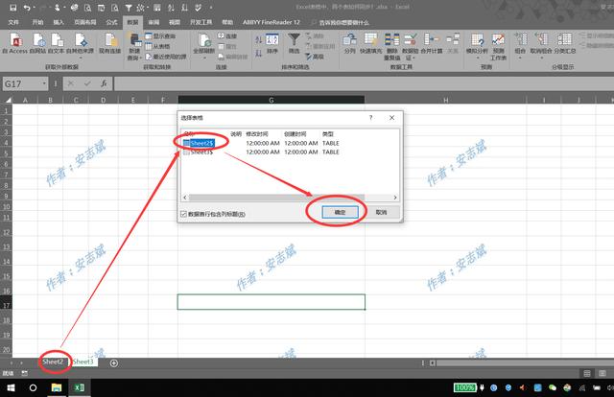Open the Name Box dropdown arrow
The image size is (614, 397).
coord(44,83)
